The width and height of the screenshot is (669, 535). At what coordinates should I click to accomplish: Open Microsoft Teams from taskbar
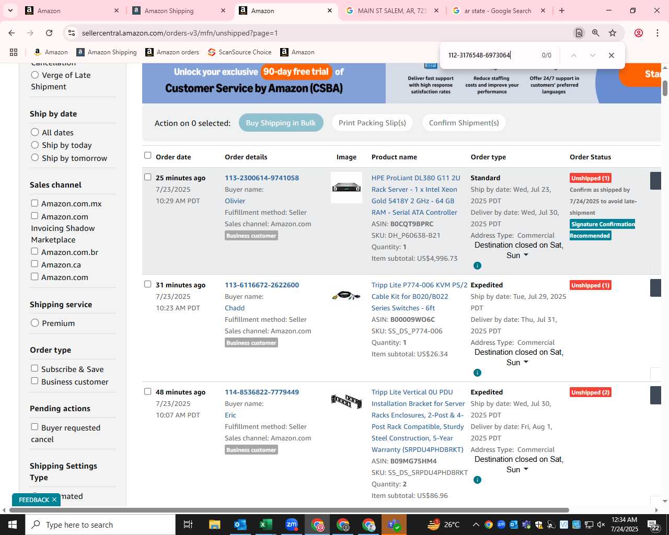(394, 525)
